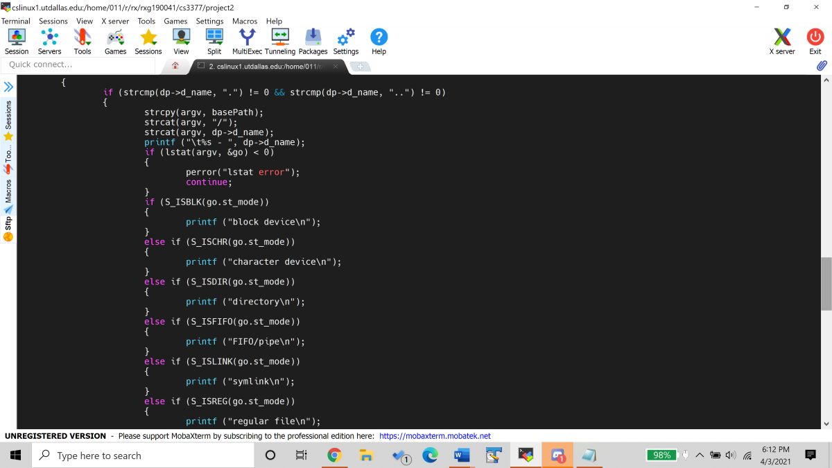Screen dimensions: 832x468
Task: Click the Windows taskbar search box
Action: 144,456
